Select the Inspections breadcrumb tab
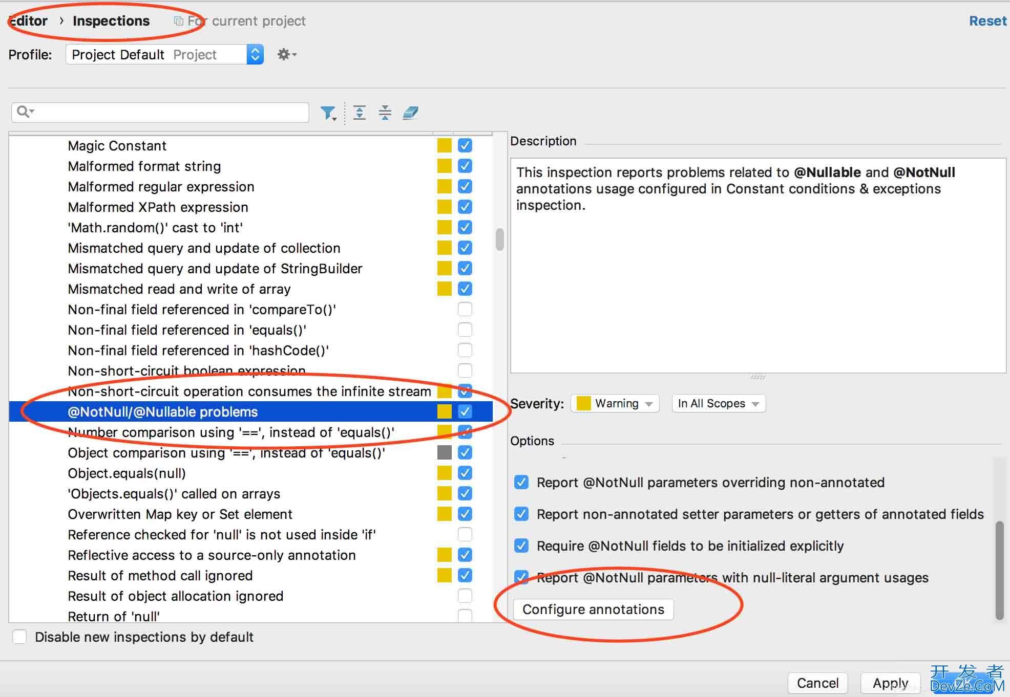 click(x=111, y=20)
